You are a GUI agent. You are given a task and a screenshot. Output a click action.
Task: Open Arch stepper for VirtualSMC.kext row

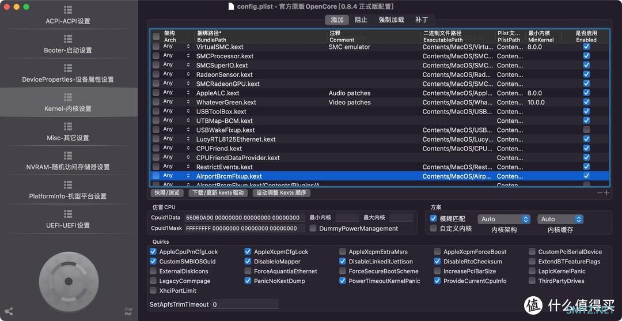pyautogui.click(x=188, y=47)
